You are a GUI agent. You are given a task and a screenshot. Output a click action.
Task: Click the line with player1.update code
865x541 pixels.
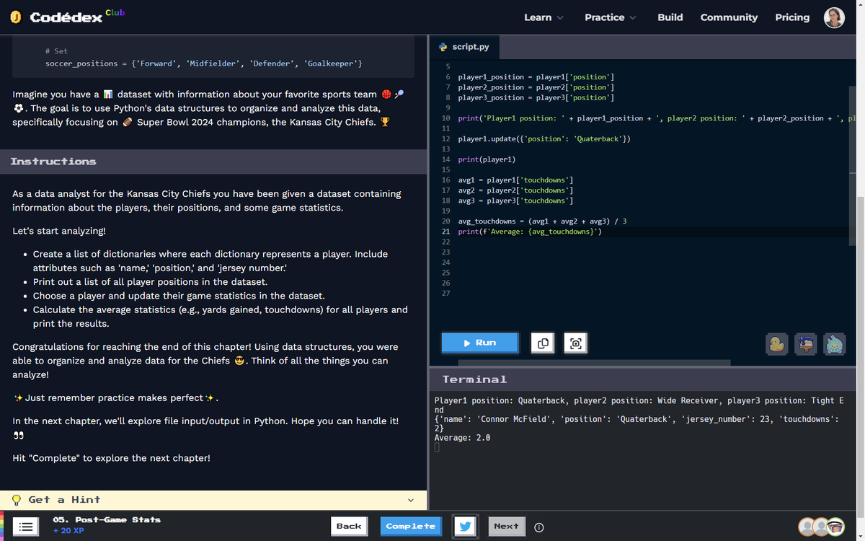click(x=544, y=138)
